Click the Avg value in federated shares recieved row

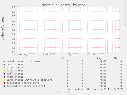tap(103, 86)
